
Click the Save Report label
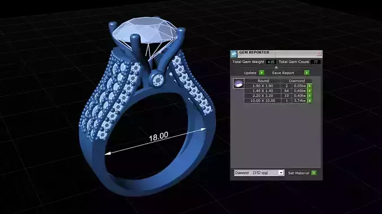click(x=283, y=73)
